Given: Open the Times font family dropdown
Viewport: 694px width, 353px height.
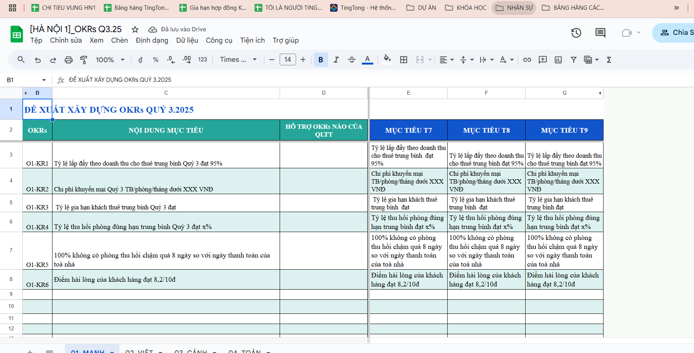Looking at the screenshot, I should 238,60.
